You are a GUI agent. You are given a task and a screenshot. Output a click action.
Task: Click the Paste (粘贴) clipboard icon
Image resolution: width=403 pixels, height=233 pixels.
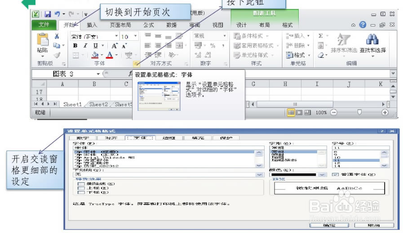tap(42, 40)
